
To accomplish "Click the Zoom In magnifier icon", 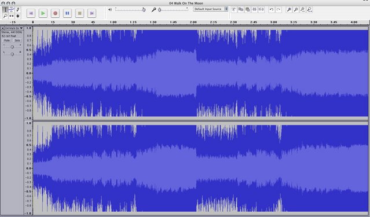I will point(289,10).
